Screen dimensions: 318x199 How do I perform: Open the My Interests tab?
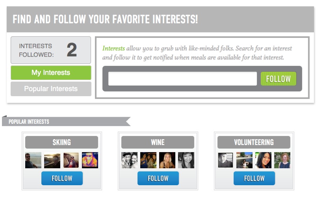pyautogui.click(x=51, y=73)
